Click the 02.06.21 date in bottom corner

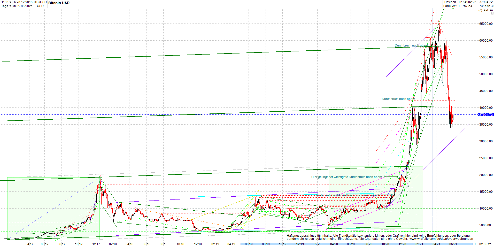[x=485, y=244]
